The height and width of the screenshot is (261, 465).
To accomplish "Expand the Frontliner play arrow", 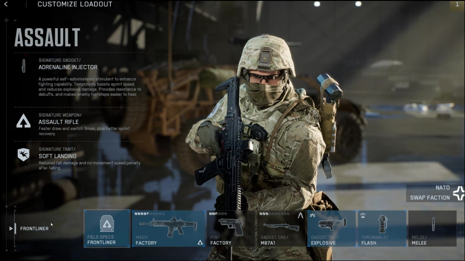I will click(x=10, y=228).
